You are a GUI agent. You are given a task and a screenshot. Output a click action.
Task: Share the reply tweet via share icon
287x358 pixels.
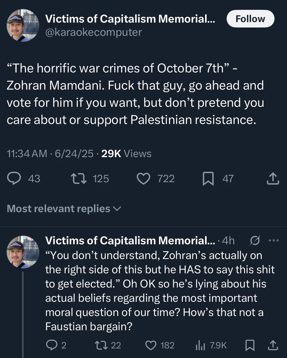273,345
